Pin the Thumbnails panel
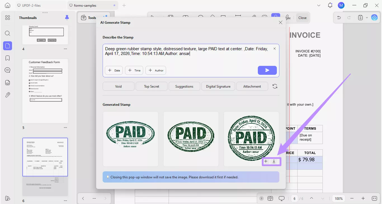The image size is (382, 204). 67,17
